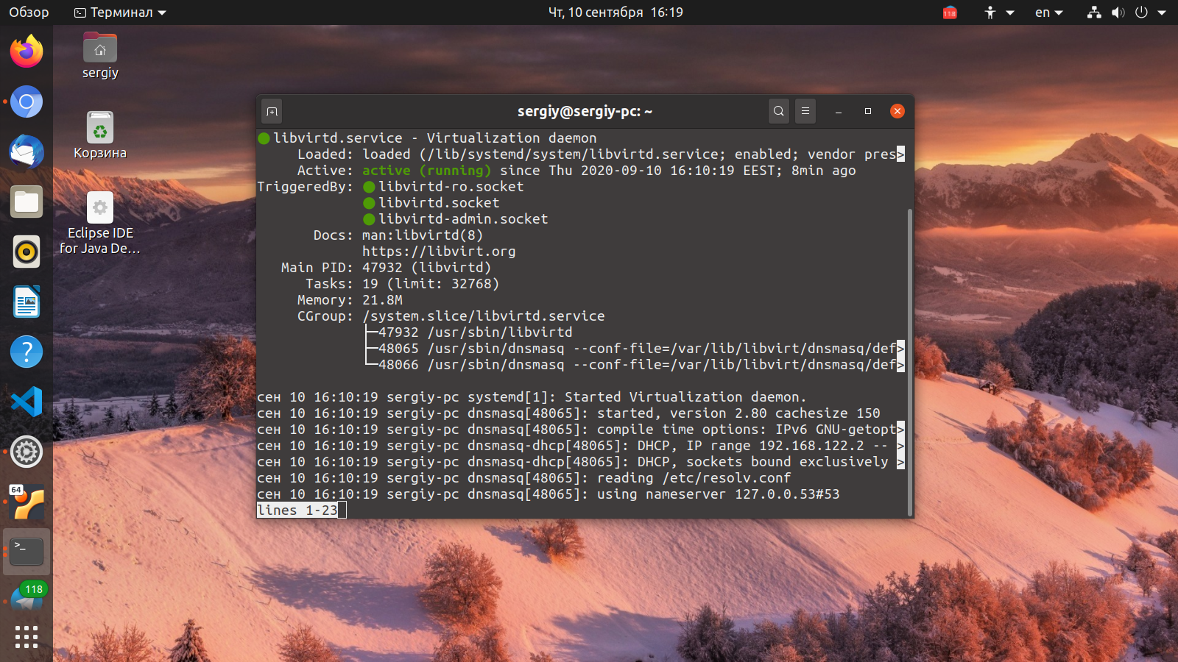Viewport: 1178px width, 662px height.
Task: Open terminal search button
Action: point(779,111)
